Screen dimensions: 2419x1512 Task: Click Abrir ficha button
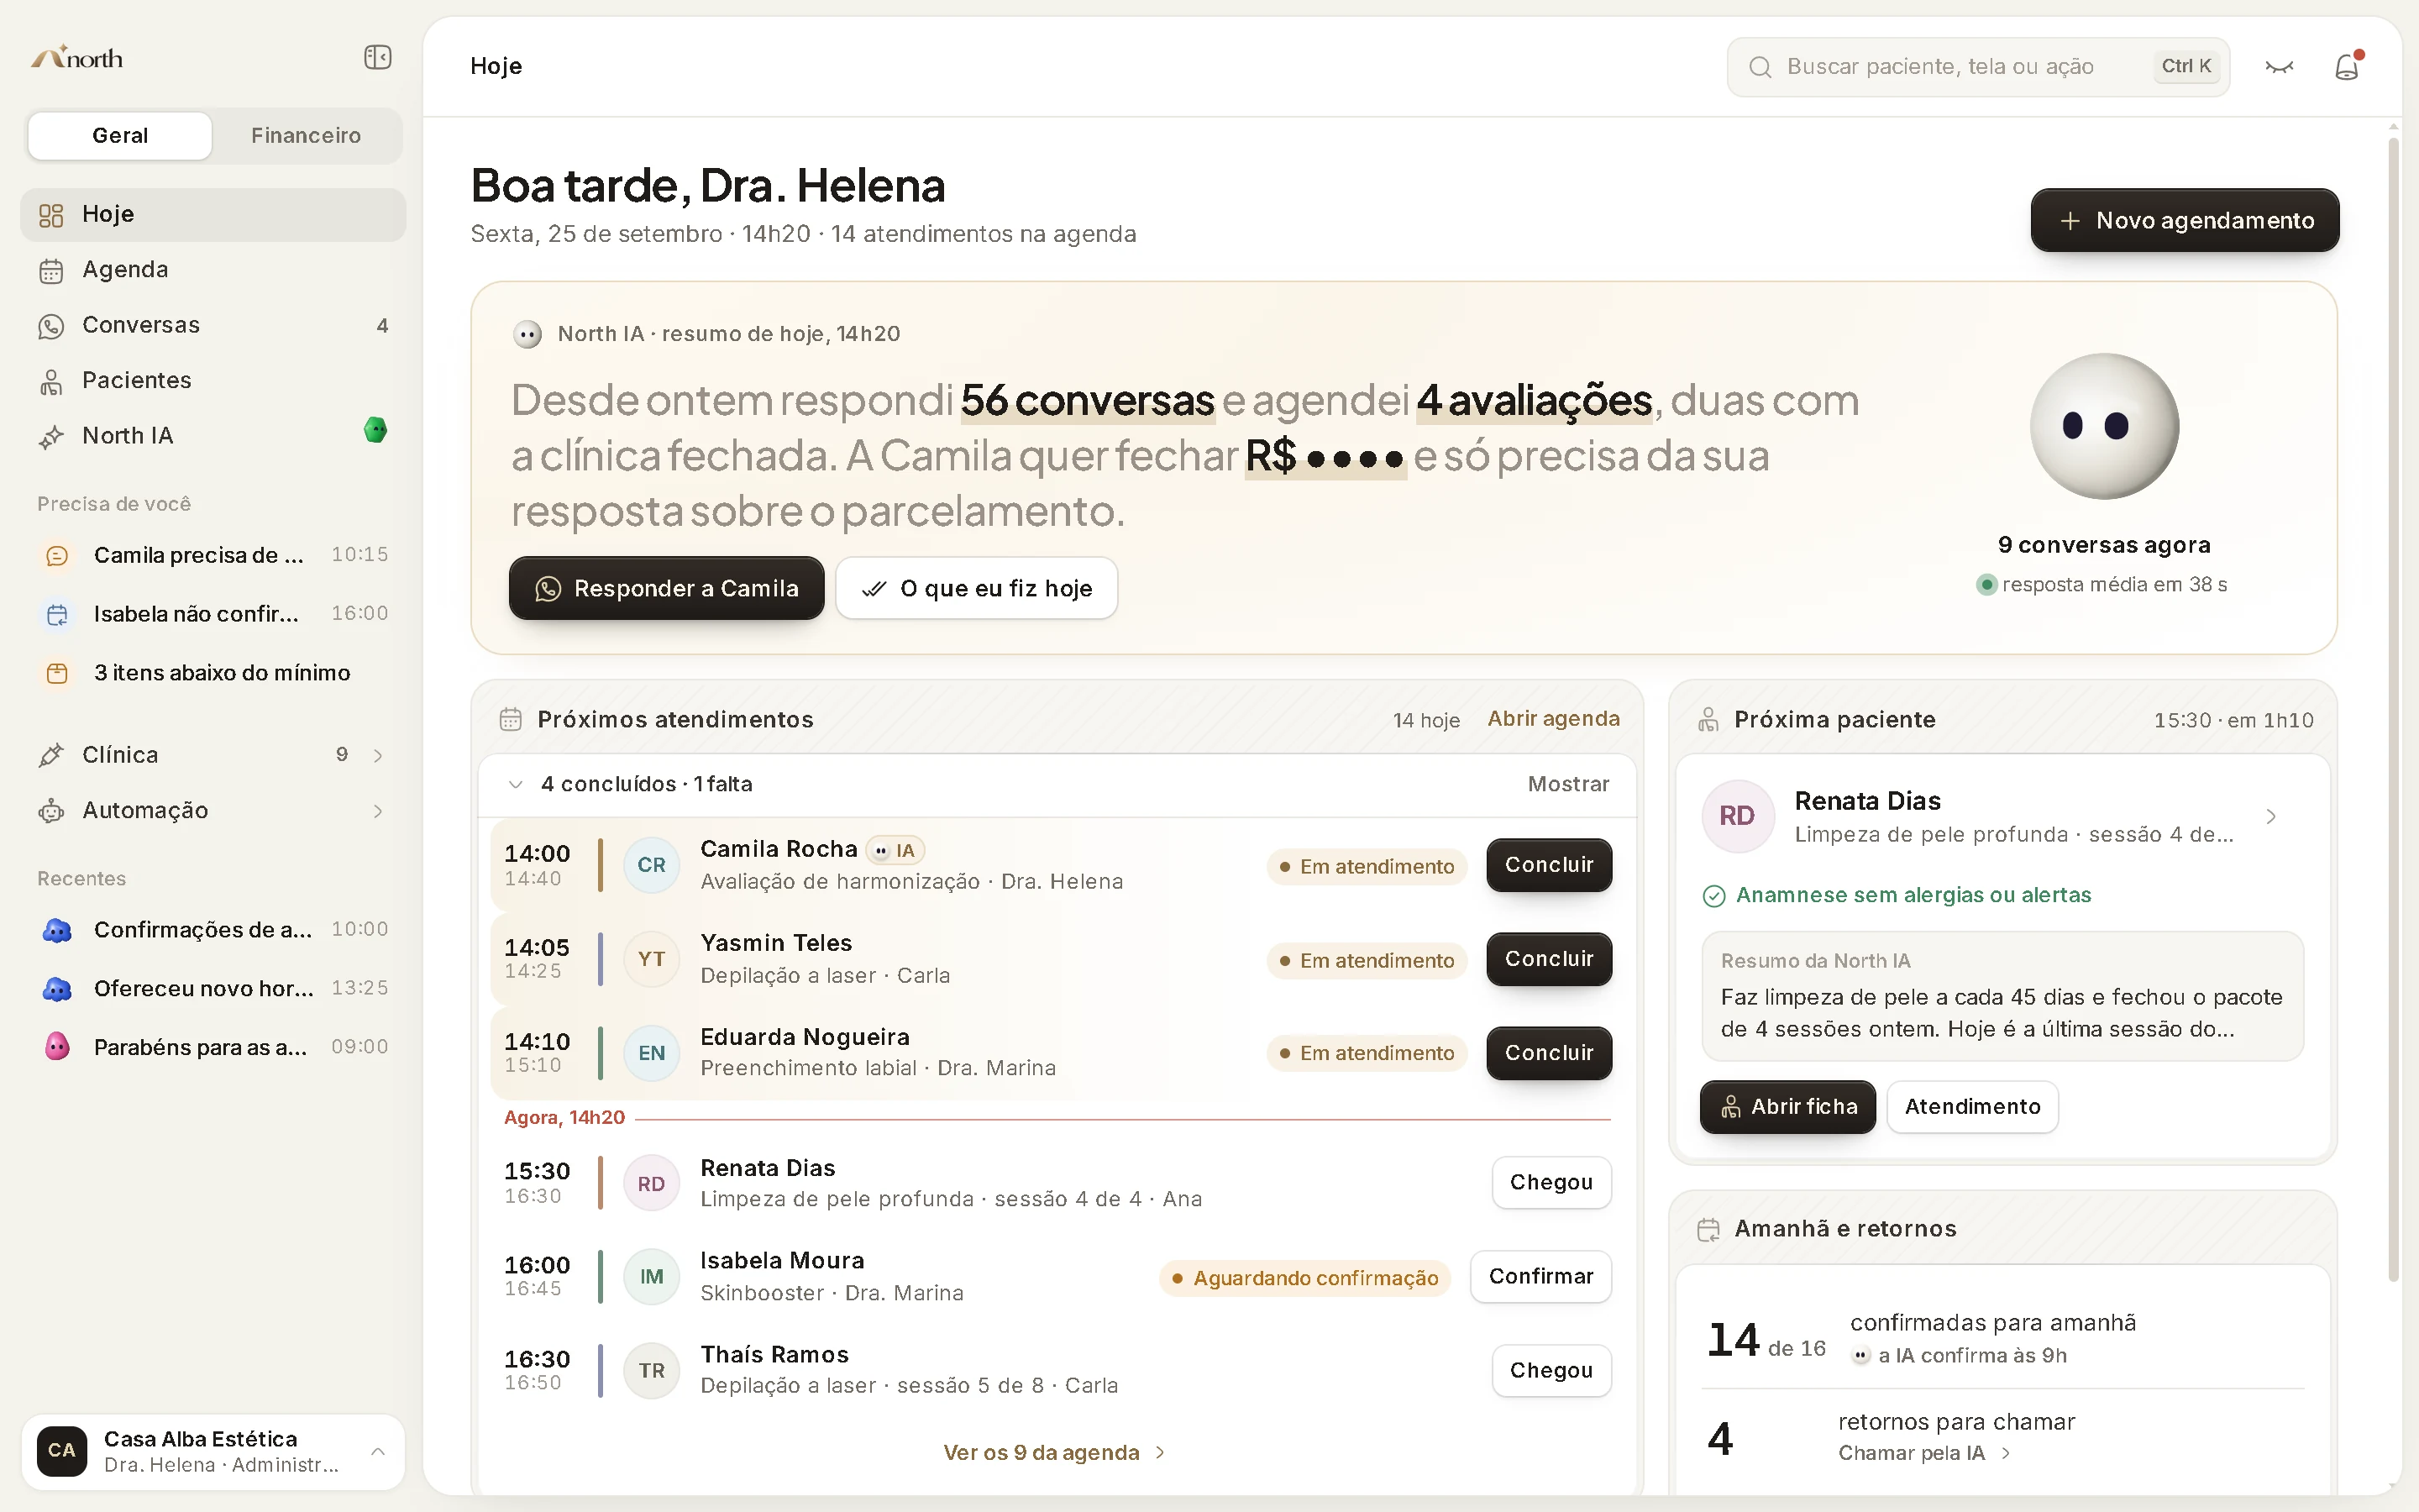1787,1107
